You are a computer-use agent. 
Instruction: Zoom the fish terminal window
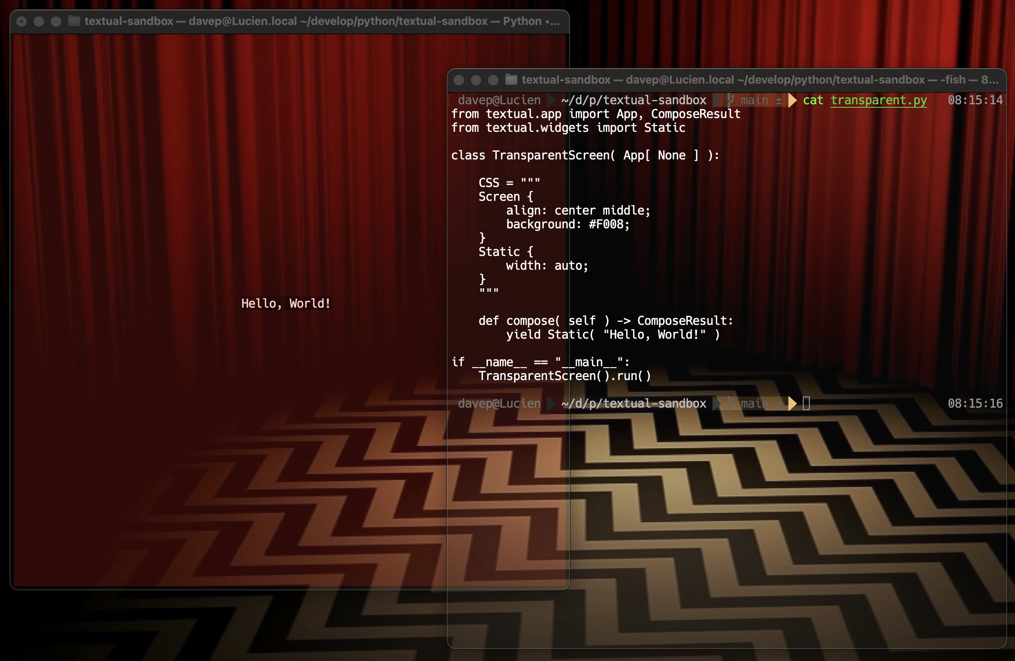[493, 80]
